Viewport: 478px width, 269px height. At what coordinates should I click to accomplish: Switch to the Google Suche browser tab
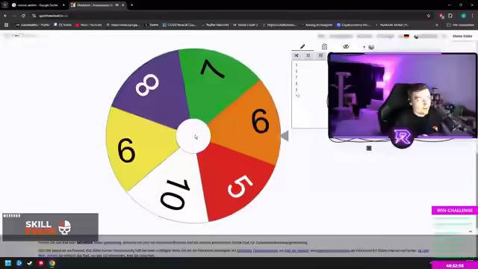tap(37, 5)
